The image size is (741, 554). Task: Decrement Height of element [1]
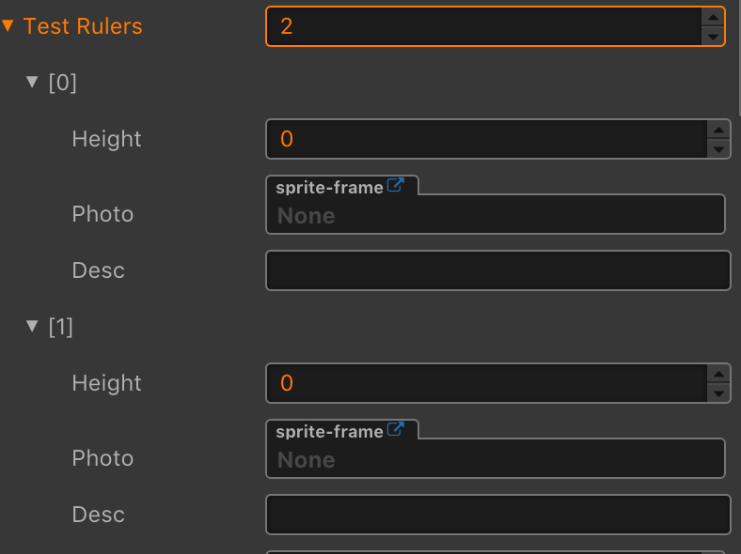pyautogui.click(x=719, y=392)
